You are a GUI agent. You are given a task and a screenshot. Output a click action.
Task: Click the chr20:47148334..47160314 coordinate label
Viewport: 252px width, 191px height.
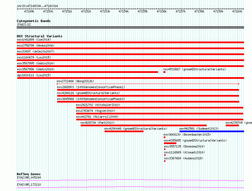point(37,6)
